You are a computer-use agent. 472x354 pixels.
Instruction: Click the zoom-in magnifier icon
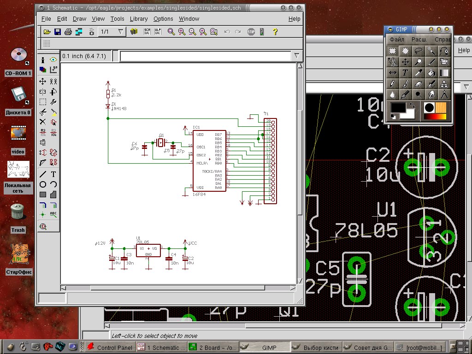pyautogui.click(x=182, y=32)
